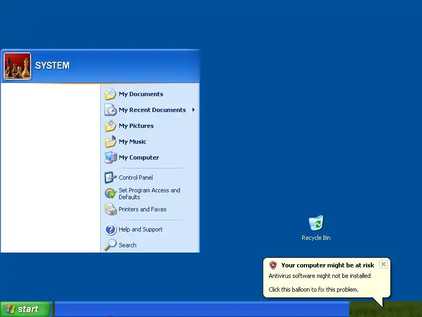Image resolution: width=422 pixels, height=317 pixels.
Task: Open Set Program Access and Defaults
Action: pyautogui.click(x=149, y=193)
